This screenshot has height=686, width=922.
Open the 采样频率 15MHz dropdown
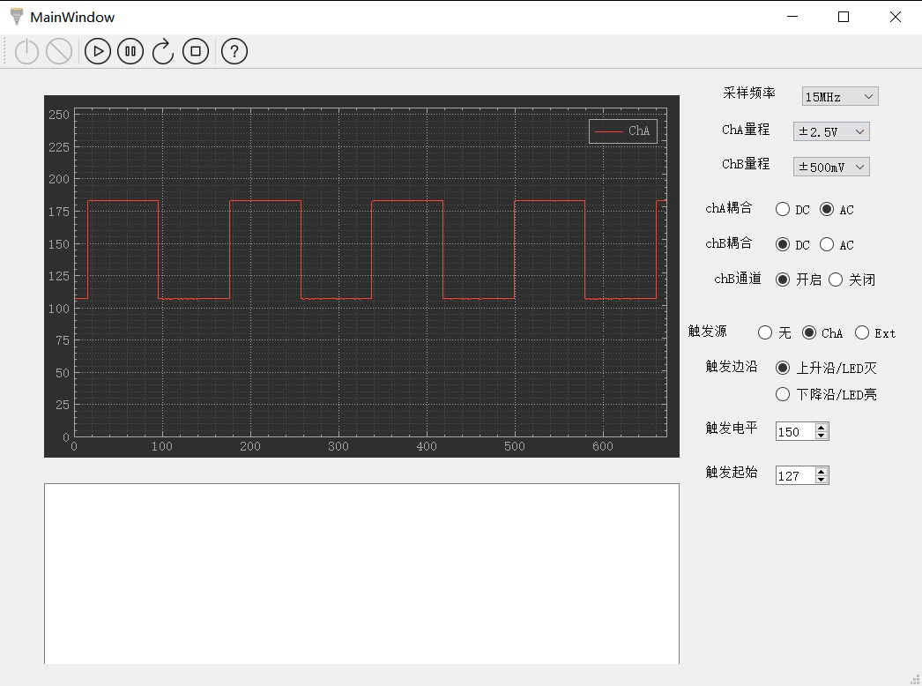[x=840, y=96]
